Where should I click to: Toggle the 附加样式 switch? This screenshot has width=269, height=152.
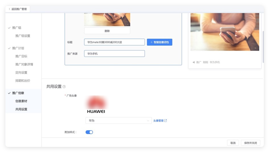pos(89,132)
